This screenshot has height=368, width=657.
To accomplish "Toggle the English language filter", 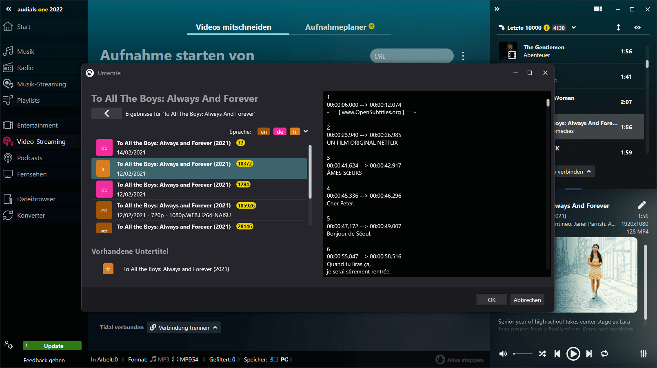I will pyautogui.click(x=264, y=132).
